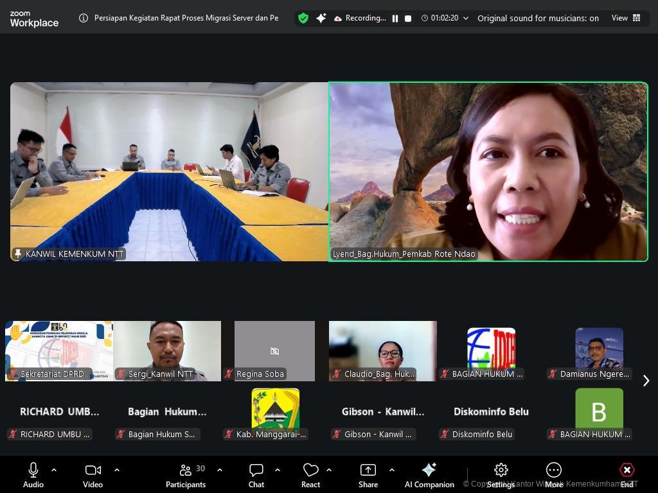Toggle camera with Video button
The width and height of the screenshot is (658, 493).
pos(93,475)
